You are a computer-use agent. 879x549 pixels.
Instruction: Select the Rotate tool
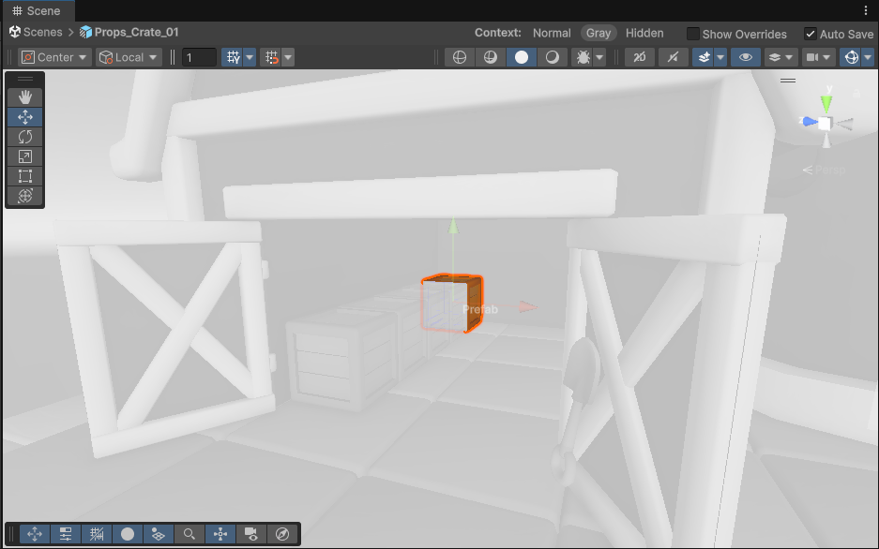25,137
